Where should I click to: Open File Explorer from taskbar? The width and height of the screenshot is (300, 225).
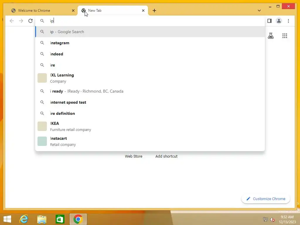pos(42,219)
